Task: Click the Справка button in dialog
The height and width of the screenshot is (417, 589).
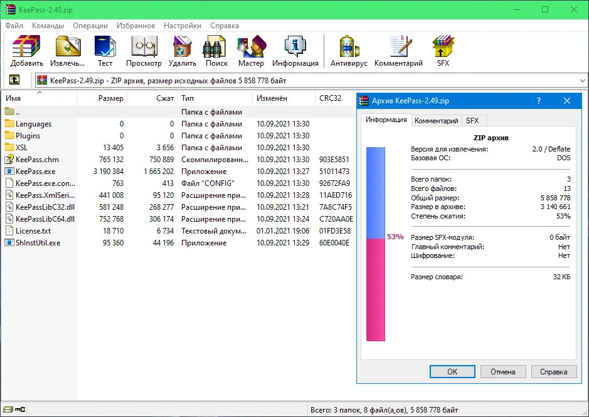Action: [554, 372]
